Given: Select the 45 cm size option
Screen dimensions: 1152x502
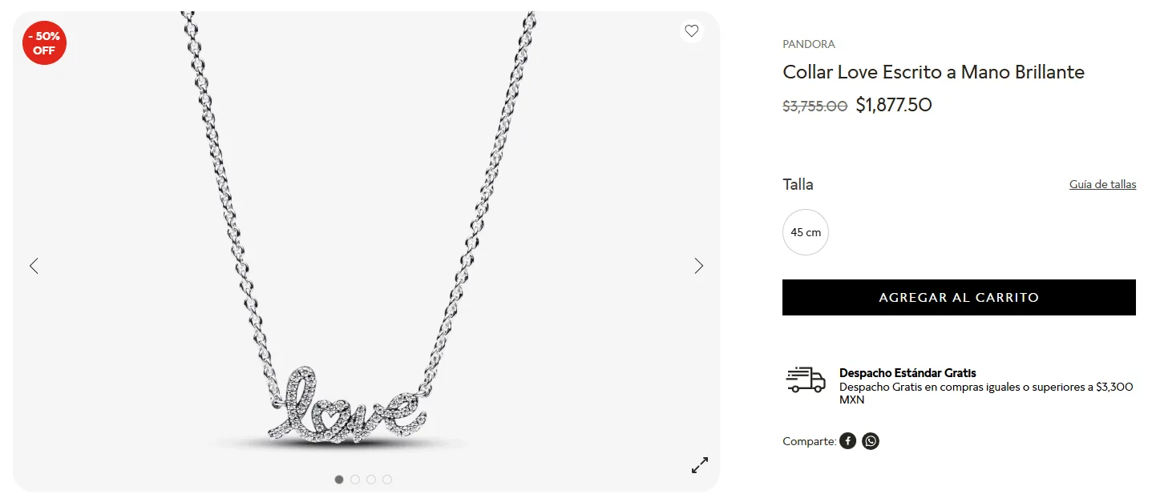Looking at the screenshot, I should [806, 232].
